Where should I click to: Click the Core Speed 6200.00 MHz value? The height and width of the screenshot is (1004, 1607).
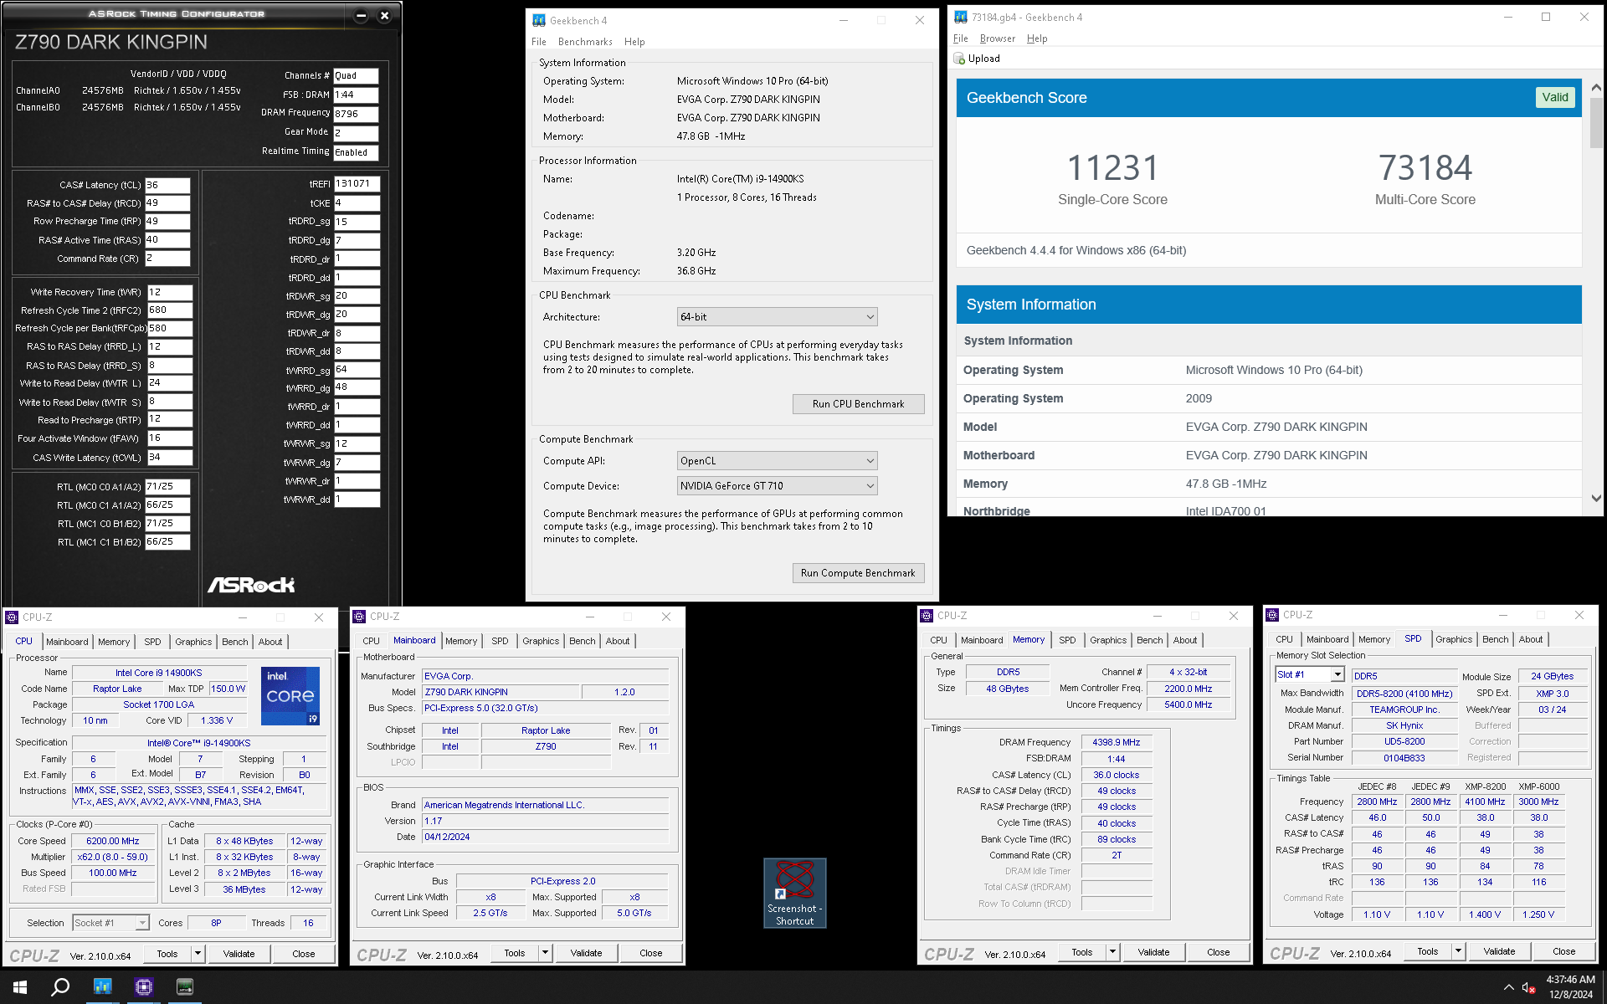(x=113, y=841)
